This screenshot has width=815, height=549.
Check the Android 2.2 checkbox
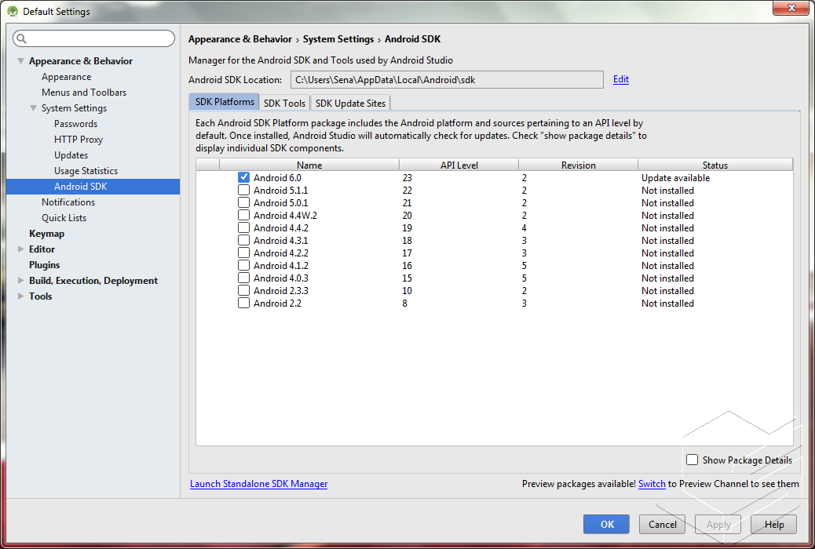pos(243,303)
